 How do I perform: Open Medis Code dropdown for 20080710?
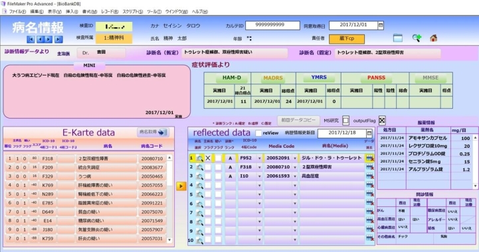point(295,168)
